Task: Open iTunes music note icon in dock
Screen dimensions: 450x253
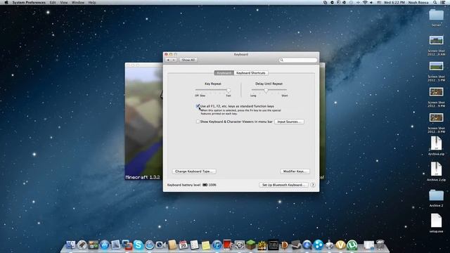Action: click(x=217, y=245)
